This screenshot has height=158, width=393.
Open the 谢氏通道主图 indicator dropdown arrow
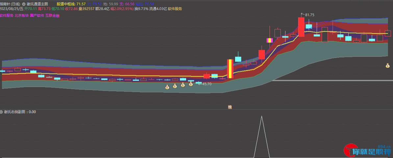[24, 4]
